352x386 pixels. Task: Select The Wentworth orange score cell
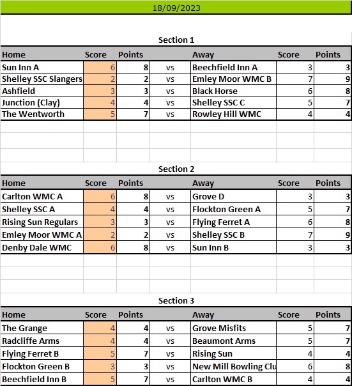[100, 114]
